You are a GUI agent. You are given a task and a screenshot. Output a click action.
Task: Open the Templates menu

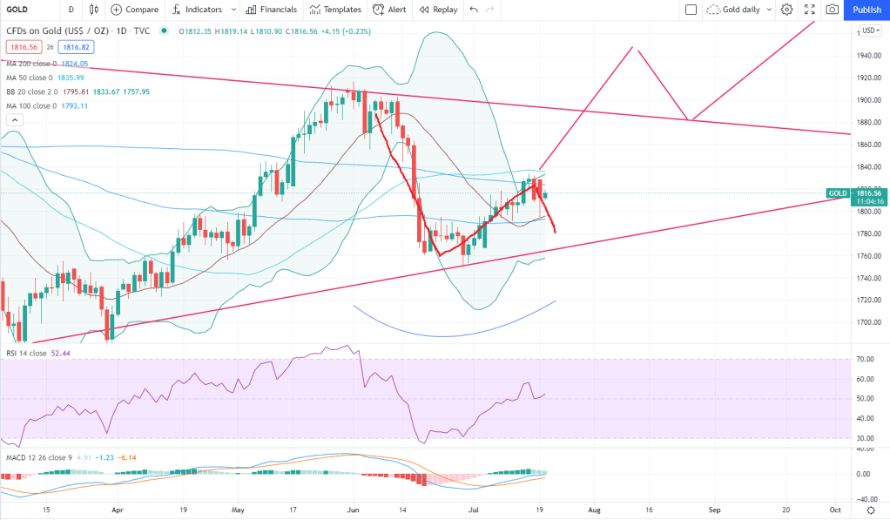coord(335,10)
